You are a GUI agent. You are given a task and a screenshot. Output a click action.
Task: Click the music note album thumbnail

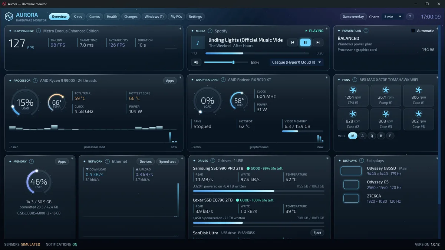tap(198, 43)
